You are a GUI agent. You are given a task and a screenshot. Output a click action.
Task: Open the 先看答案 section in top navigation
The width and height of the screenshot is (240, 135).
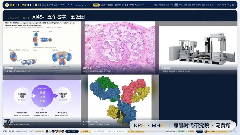162,5
